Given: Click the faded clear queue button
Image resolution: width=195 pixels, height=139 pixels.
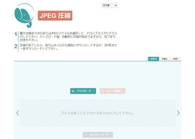Looking at the screenshot, I should [x=112, y=91].
